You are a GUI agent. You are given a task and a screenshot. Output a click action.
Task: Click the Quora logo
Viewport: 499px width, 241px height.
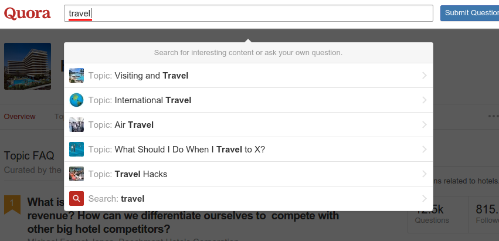point(28,13)
